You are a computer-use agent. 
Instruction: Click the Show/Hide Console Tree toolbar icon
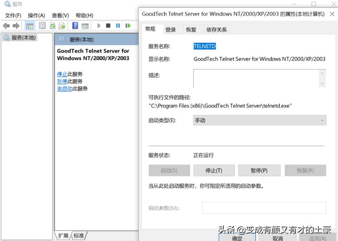click(30, 25)
